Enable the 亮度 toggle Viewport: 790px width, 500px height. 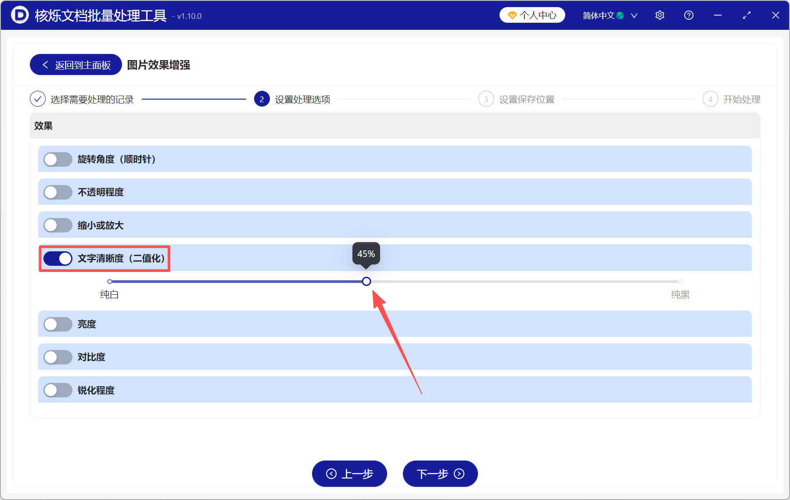tap(57, 324)
